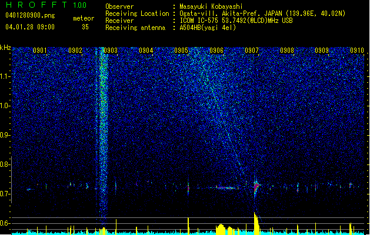This screenshot has width=370, height=235.
Task: Click the 0.7 frequency axis label
Action: pyautogui.click(x=5, y=194)
